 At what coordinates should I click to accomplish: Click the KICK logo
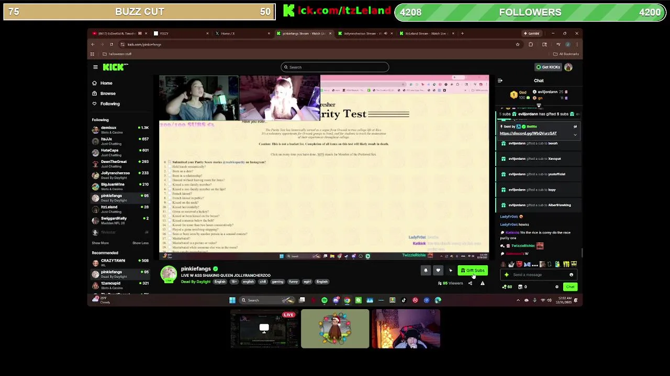coord(115,67)
